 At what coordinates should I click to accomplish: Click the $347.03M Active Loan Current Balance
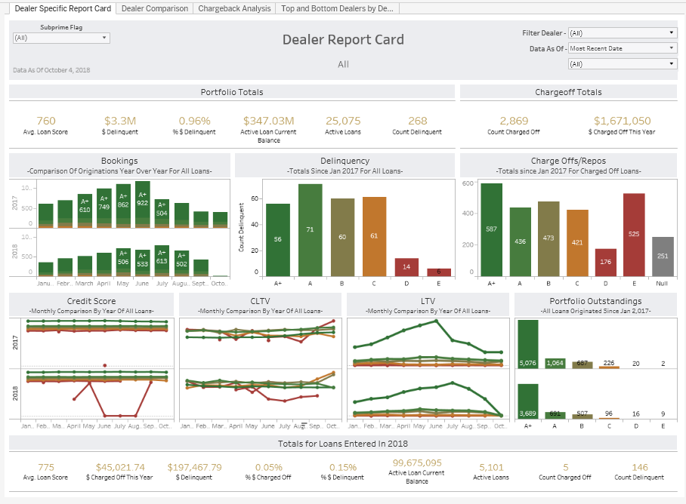[268, 121]
